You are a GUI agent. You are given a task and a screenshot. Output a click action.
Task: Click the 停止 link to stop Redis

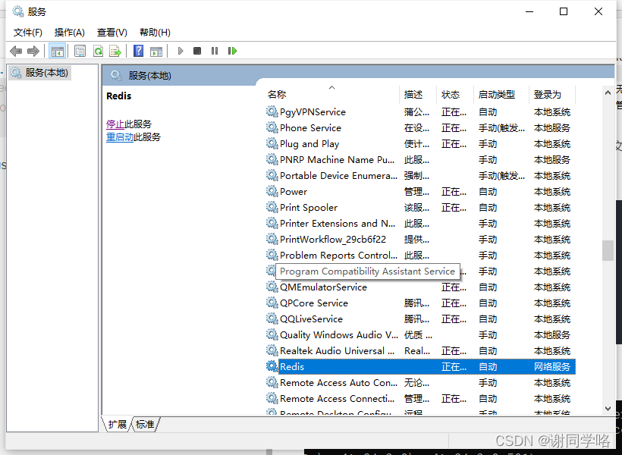115,124
